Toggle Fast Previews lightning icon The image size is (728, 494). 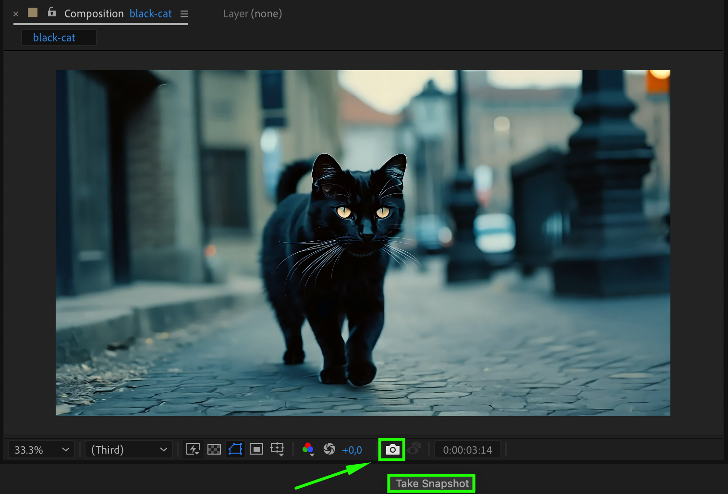(x=193, y=449)
